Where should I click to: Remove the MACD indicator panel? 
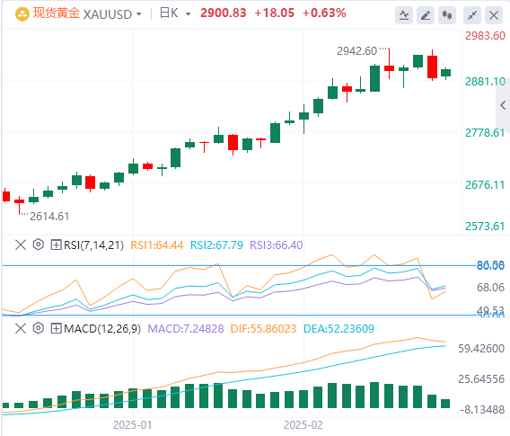click(21, 328)
